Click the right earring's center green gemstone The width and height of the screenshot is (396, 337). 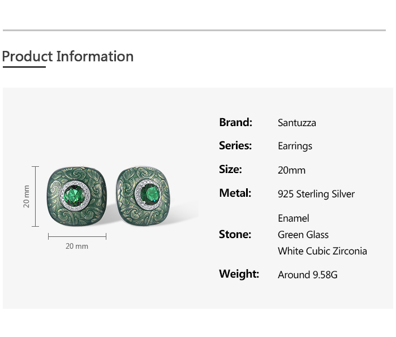[147, 196]
